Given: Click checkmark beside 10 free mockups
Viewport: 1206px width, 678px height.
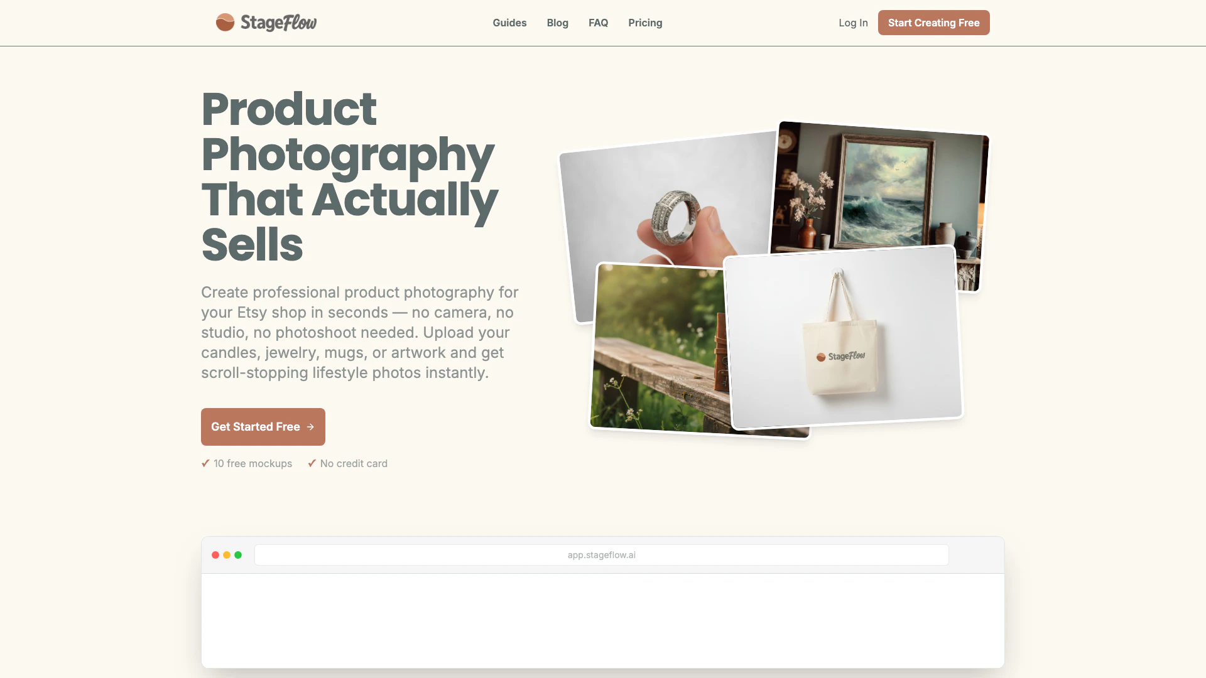Looking at the screenshot, I should (205, 463).
